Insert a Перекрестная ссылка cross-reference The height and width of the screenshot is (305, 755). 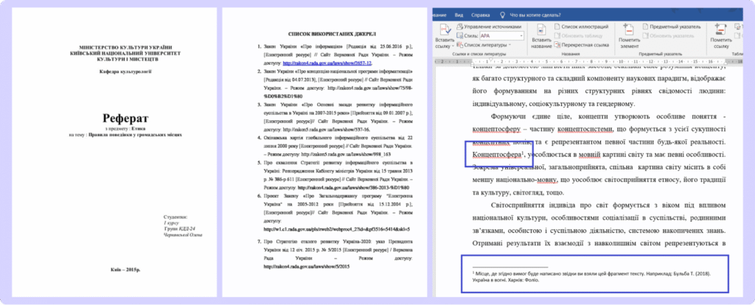point(582,45)
